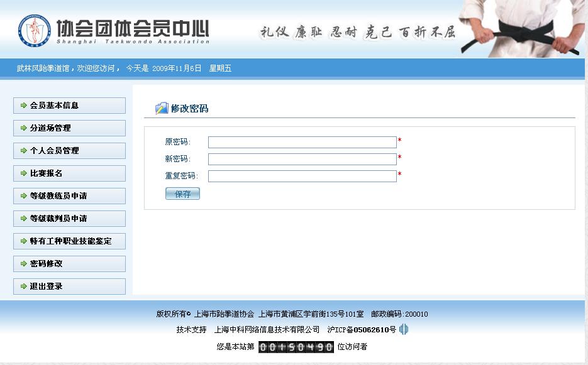Screen dimensions: 588x365
Task: Open 比赛报名 section
Action: 69,173
